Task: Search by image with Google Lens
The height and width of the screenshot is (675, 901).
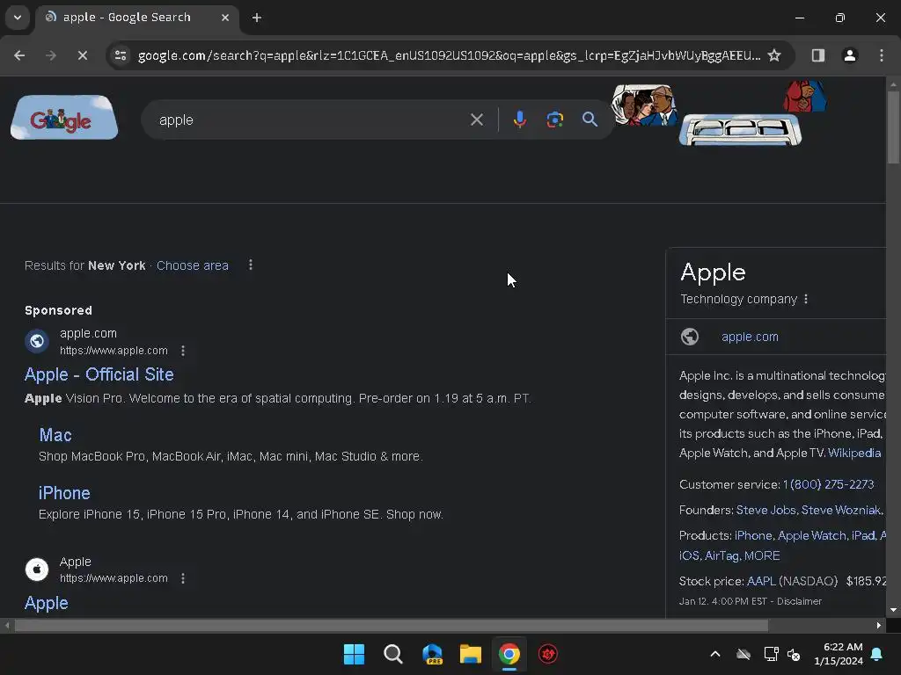Action: tap(554, 120)
